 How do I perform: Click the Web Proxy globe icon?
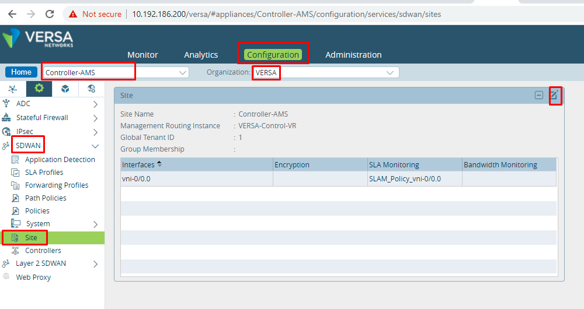[6, 276]
